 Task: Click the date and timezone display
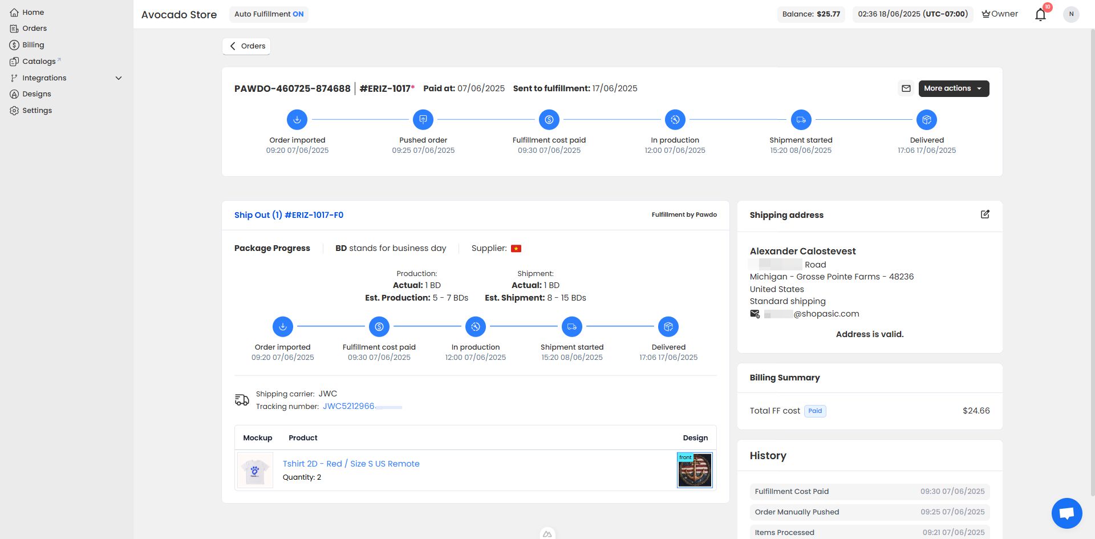coord(913,14)
